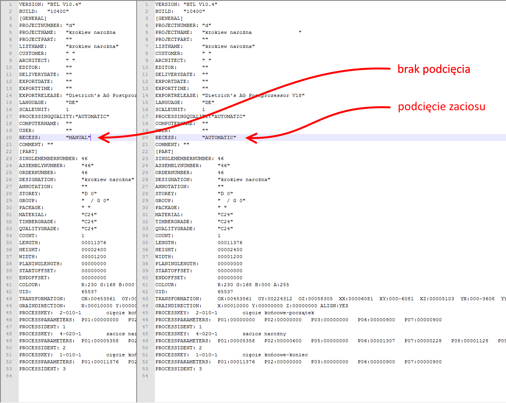Click the "AUTOMATIC" RECESS value in right pane
This screenshot has width=506, height=403.
coord(219,137)
